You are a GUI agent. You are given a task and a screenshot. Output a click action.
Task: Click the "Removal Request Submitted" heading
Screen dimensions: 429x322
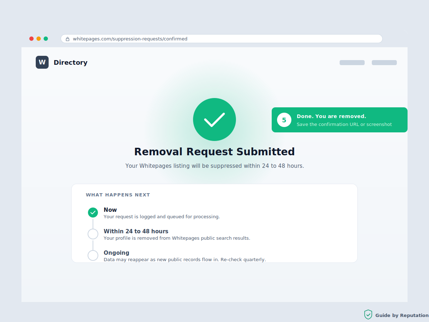point(214,152)
